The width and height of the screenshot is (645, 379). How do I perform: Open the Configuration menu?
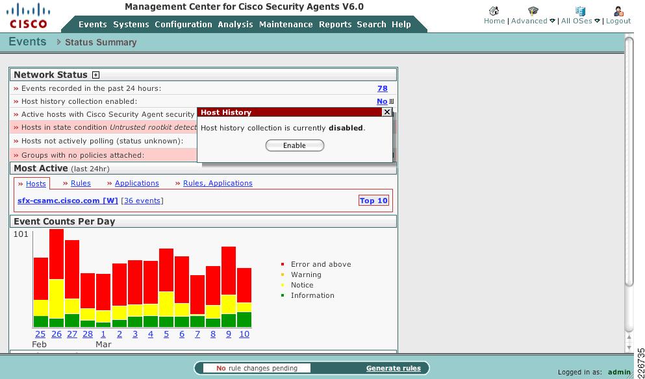pos(183,25)
